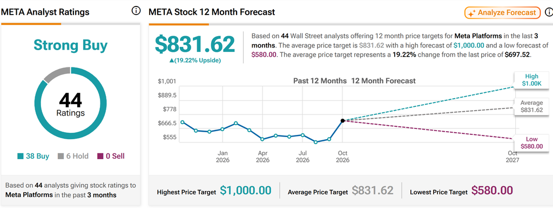Viewport: 553px width, 211px height.
Task: Click the gray Hold segment of donut
Action: tap(56, 74)
